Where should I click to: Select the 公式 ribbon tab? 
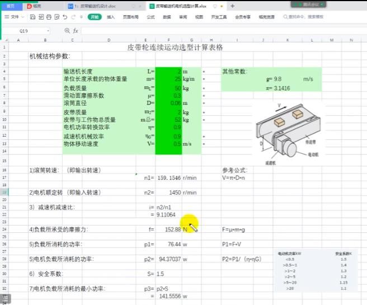point(150,17)
